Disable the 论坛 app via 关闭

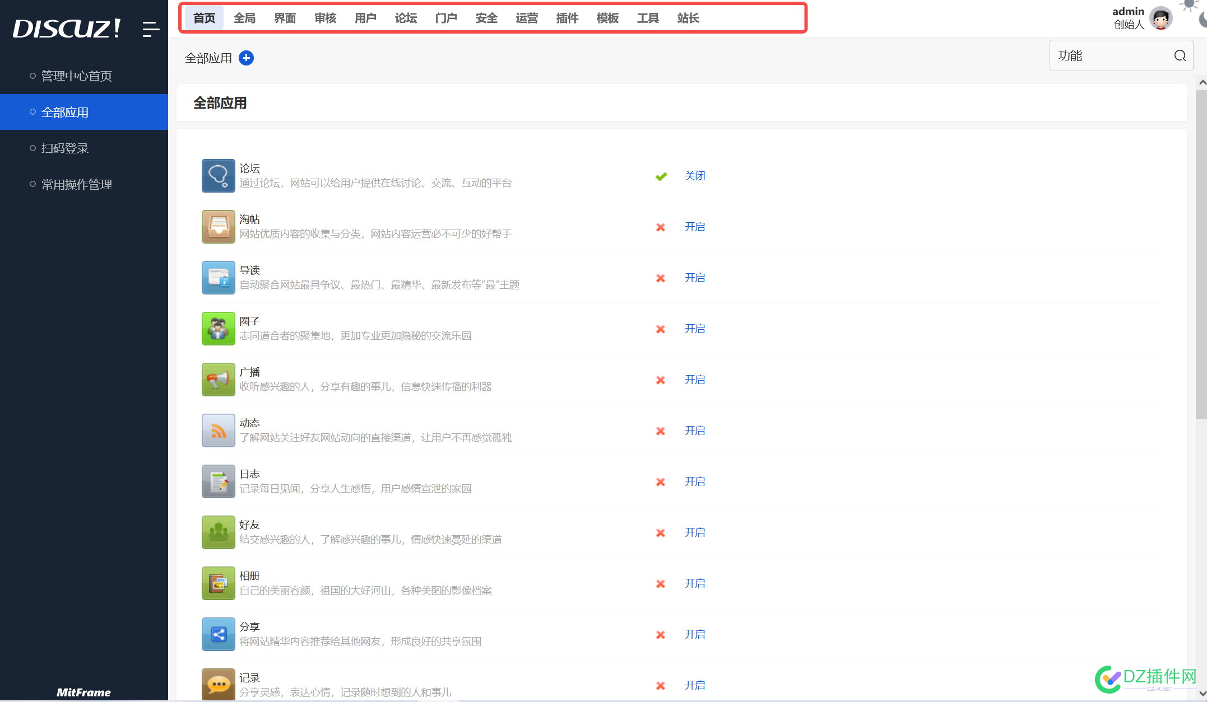(695, 176)
